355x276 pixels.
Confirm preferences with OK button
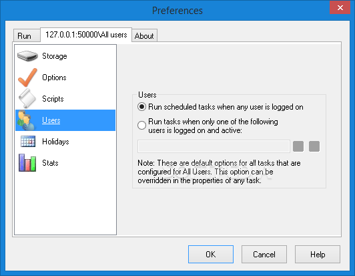pyautogui.click(x=211, y=254)
